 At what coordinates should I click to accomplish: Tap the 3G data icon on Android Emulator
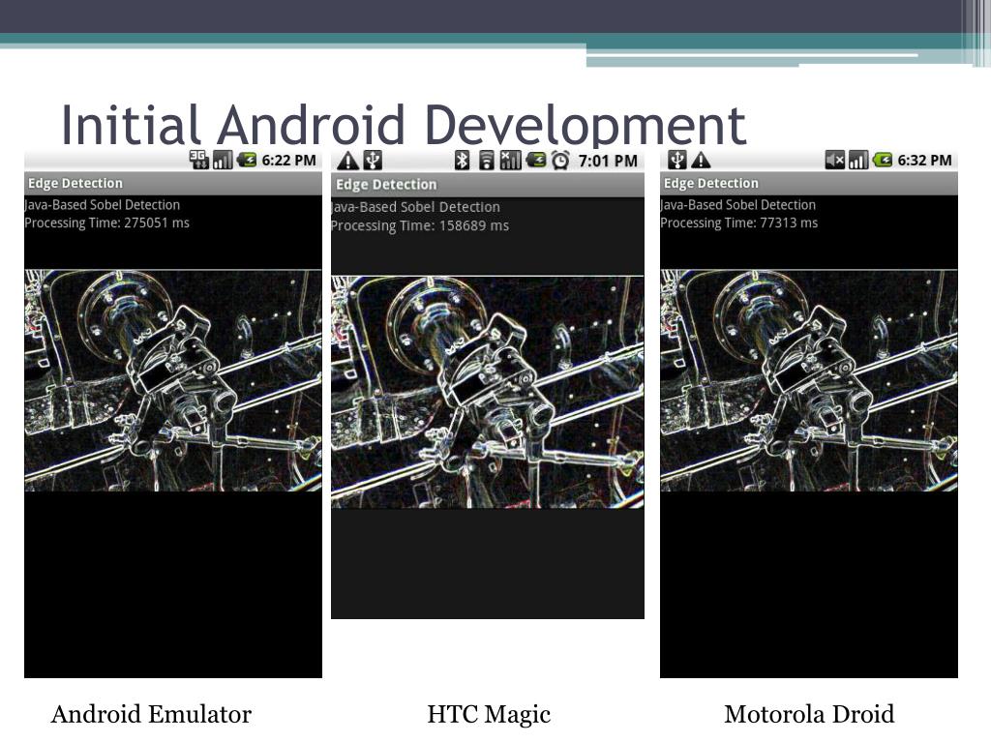coord(199,160)
